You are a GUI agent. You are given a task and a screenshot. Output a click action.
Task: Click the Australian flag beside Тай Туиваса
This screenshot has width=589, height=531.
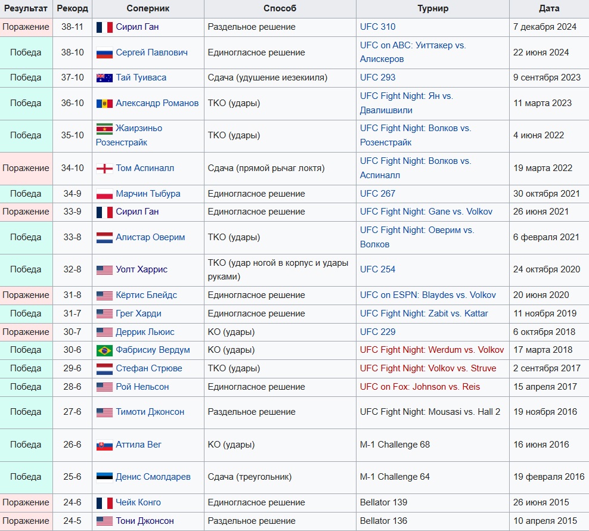(104, 77)
